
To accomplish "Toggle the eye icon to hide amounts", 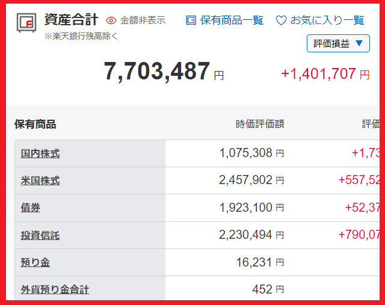I will [x=111, y=20].
